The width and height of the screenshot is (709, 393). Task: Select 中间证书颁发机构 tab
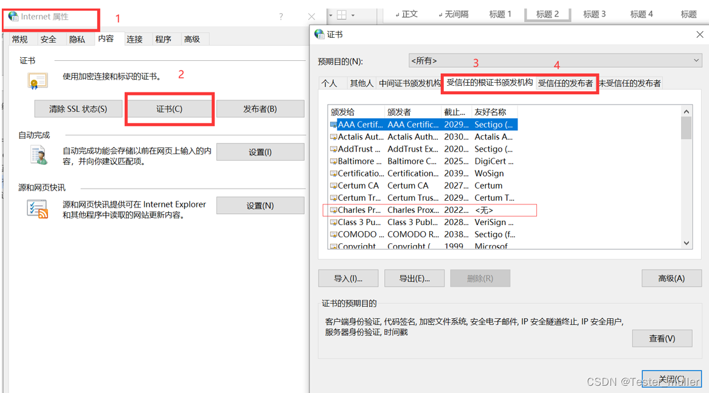[x=410, y=83]
